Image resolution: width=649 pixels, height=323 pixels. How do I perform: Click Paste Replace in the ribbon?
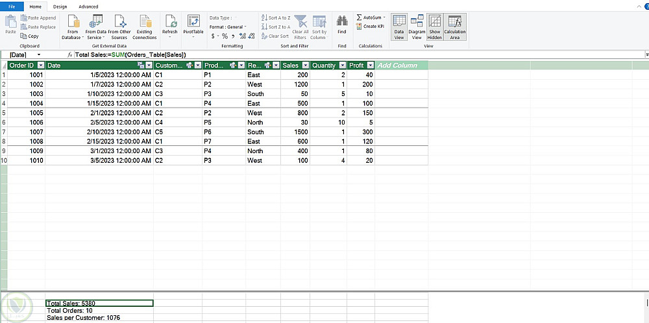pyautogui.click(x=38, y=27)
